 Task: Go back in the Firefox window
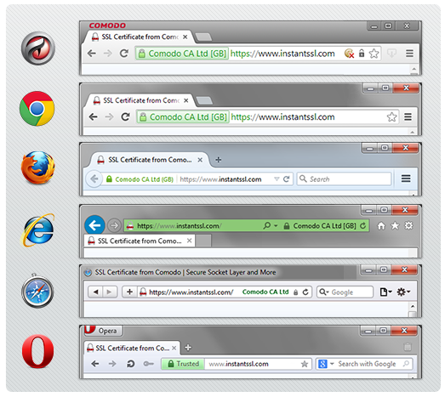[94, 179]
